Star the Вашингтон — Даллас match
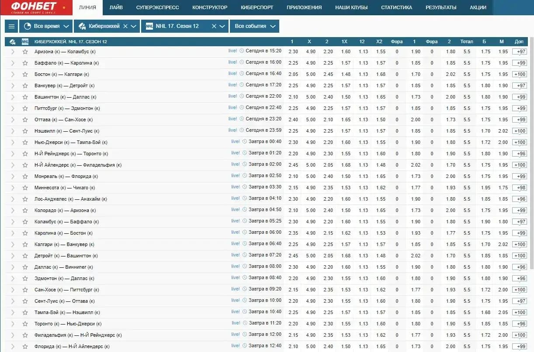 pyautogui.click(x=25, y=97)
